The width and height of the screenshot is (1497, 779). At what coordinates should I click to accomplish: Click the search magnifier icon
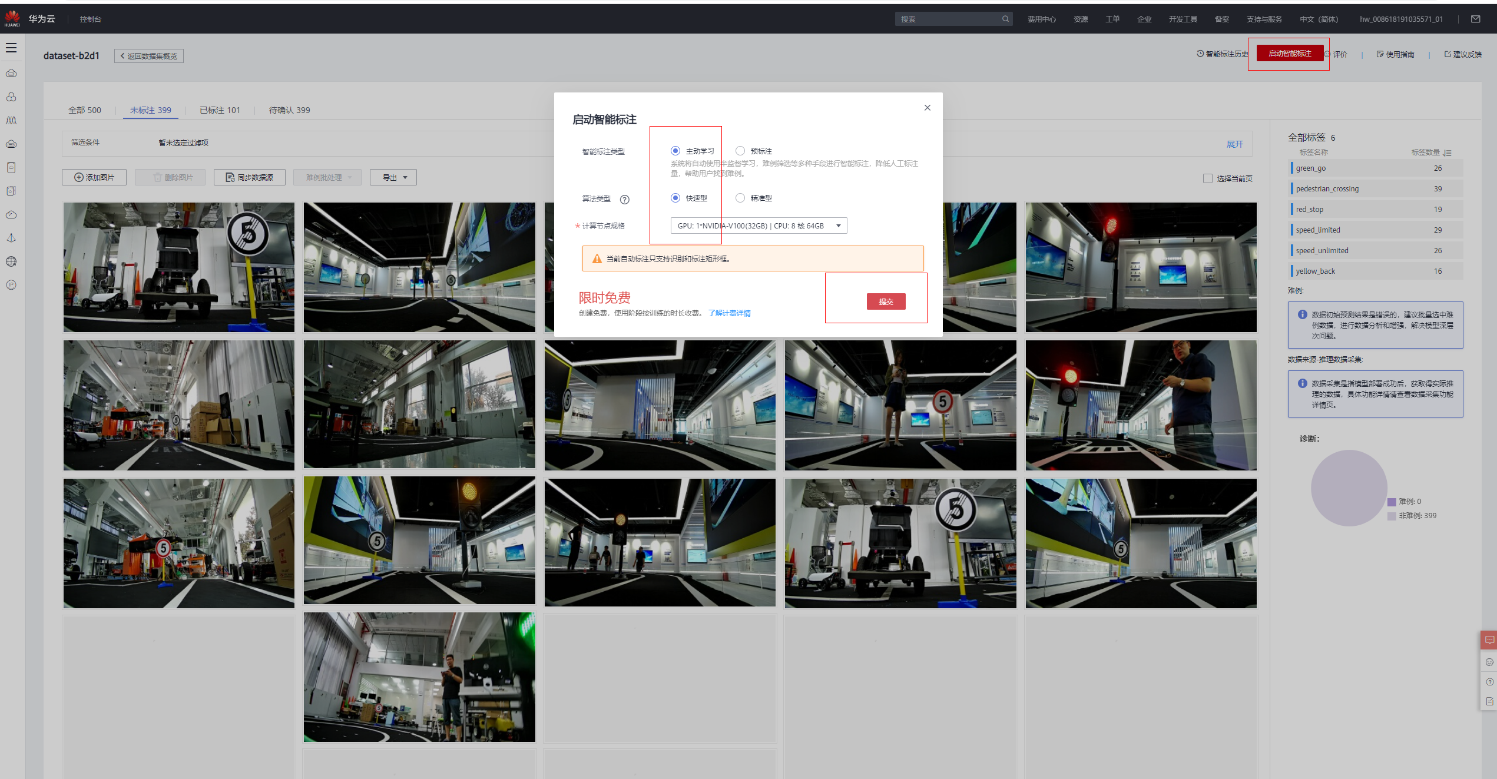click(1005, 19)
